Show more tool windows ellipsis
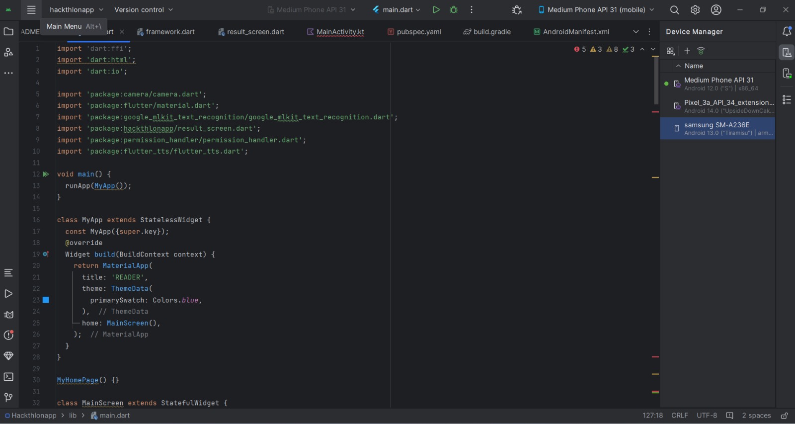The height and width of the screenshot is (424, 795). click(8, 73)
